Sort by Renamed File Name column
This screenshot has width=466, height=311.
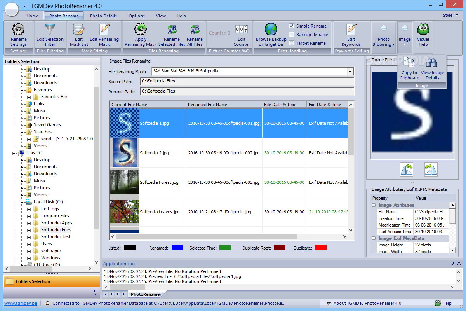[x=224, y=105]
